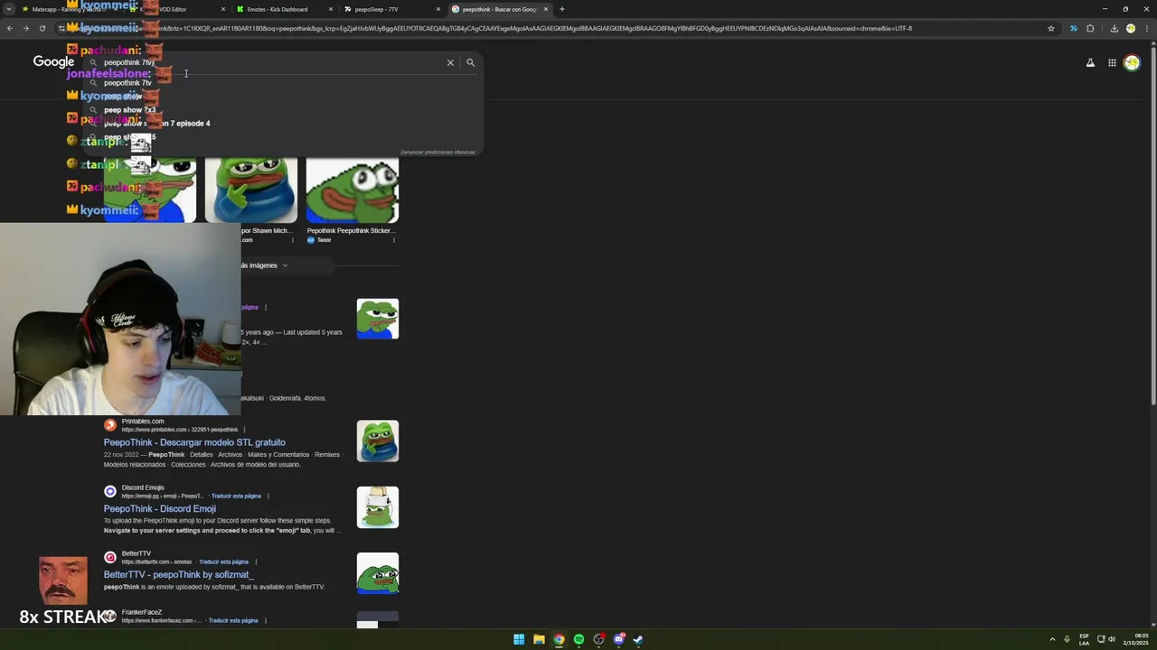
Task: Open the Printables result Pepe thumbnail
Action: point(377,441)
